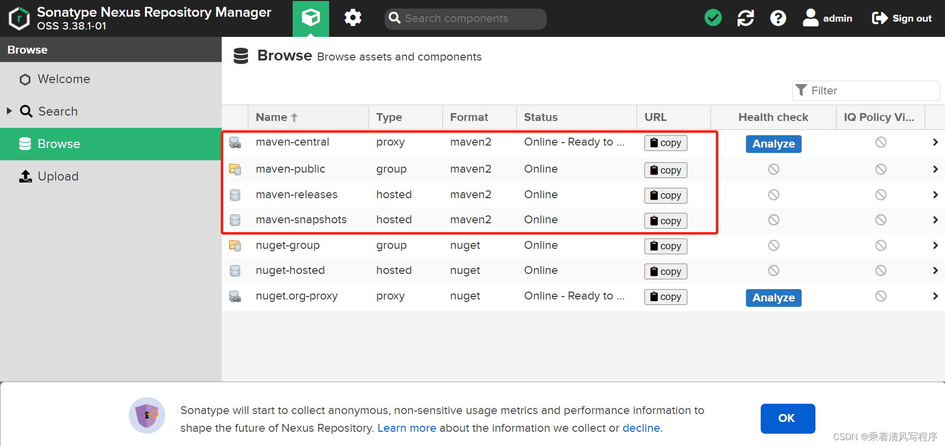
Task: Copy the maven-public URL
Action: point(666,170)
